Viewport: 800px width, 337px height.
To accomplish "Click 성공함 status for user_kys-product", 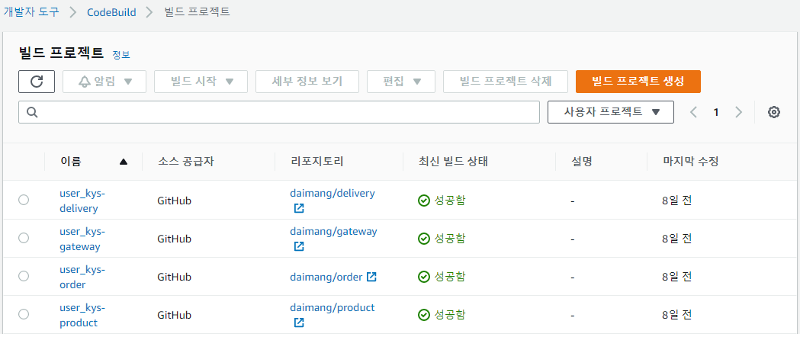I will tap(449, 315).
